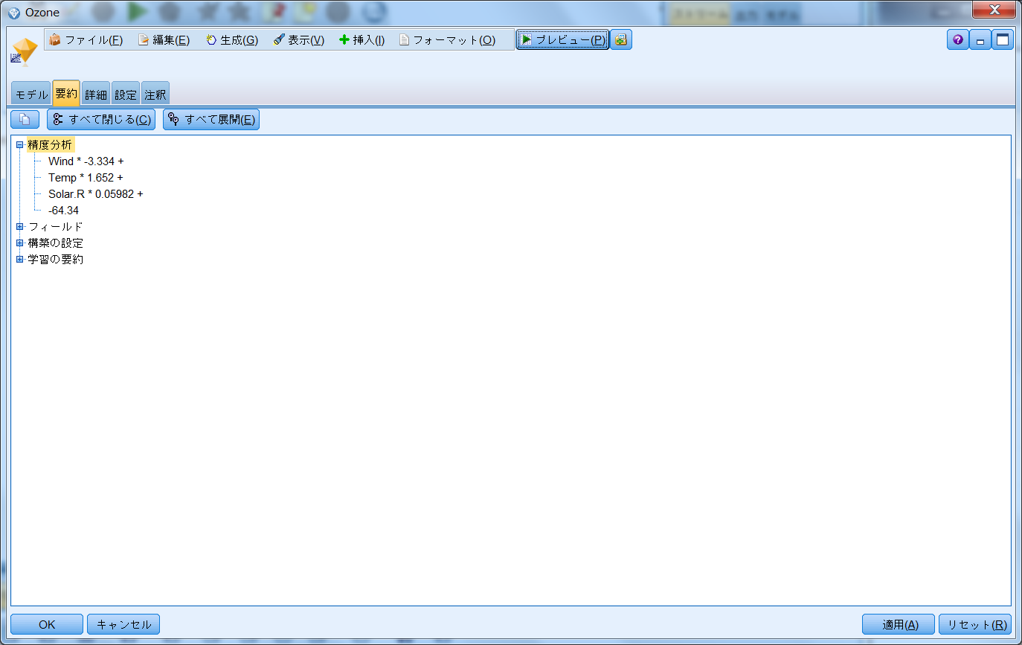The image size is (1022, 645).
Task: Open the 表示(V) menu
Action: pyautogui.click(x=298, y=40)
